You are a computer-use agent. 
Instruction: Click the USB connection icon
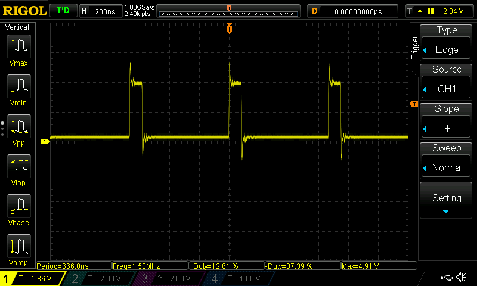coord(446,278)
